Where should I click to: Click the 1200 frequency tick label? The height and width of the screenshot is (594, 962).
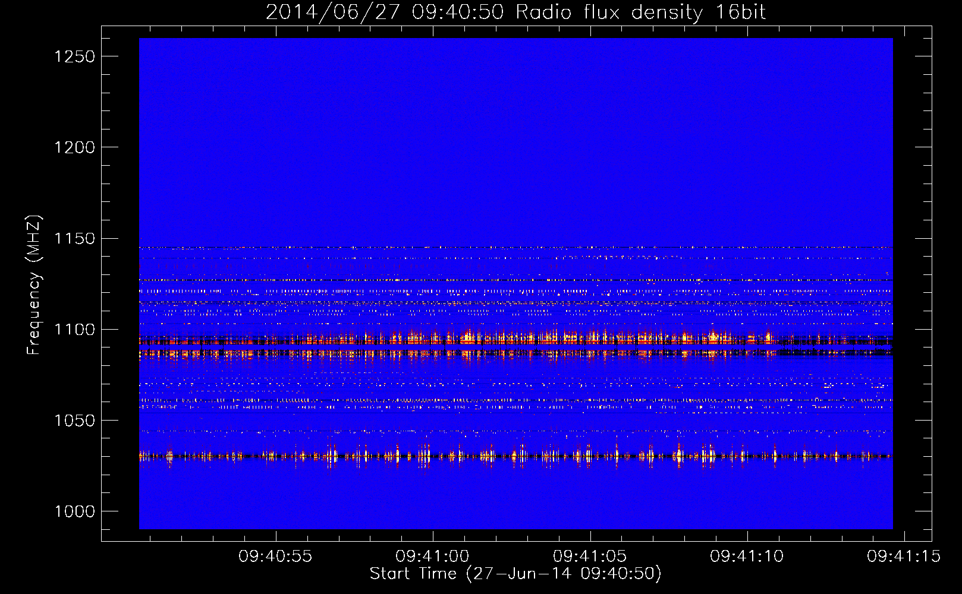point(74,147)
